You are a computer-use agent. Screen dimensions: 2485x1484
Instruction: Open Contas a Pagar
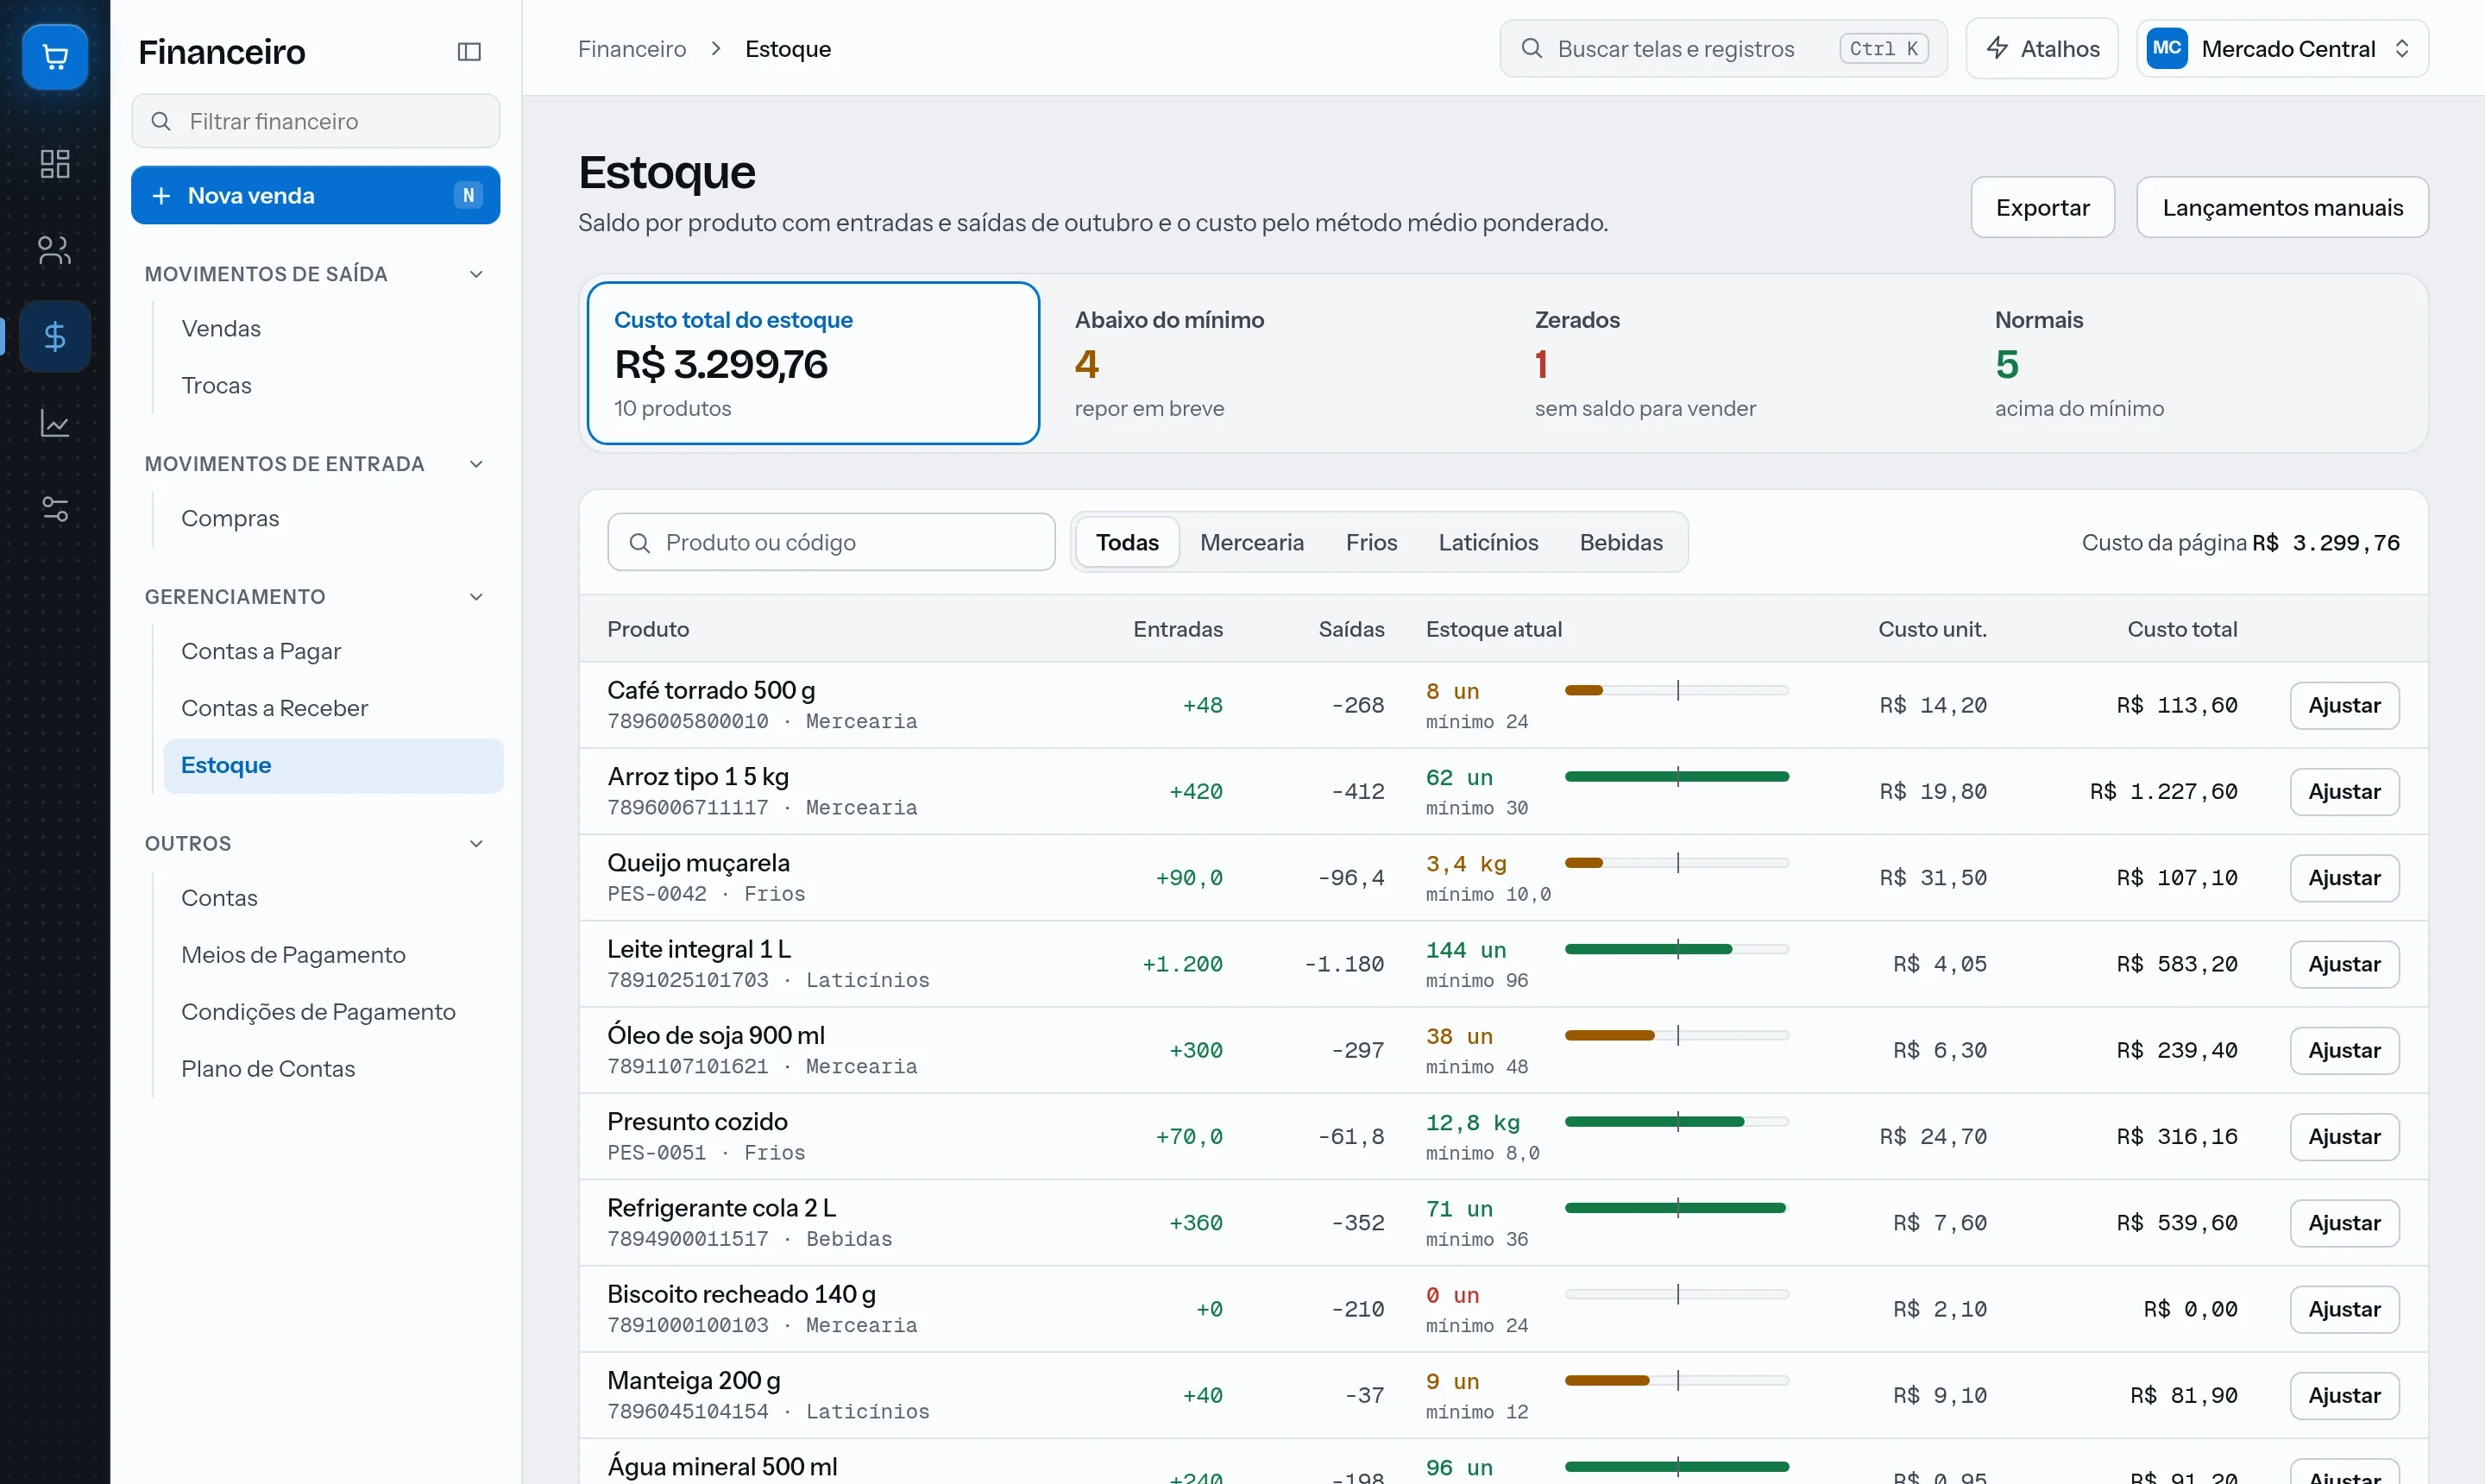pyautogui.click(x=333, y=652)
